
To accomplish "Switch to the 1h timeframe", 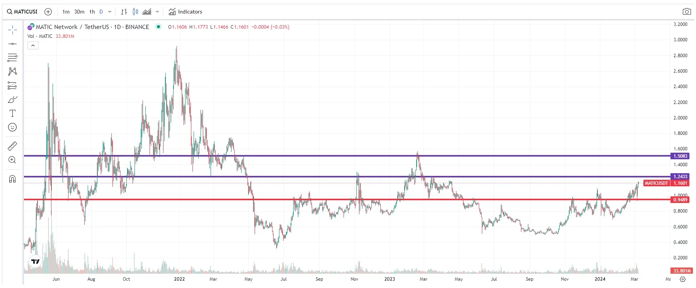I will click(x=92, y=12).
